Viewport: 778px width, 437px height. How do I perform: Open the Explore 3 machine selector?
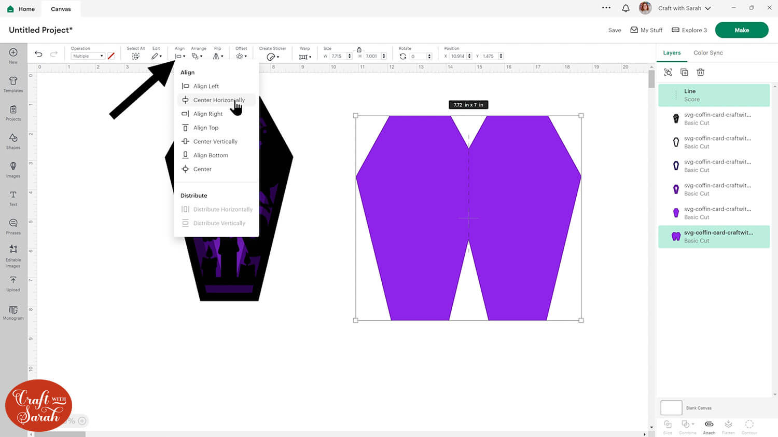(689, 30)
